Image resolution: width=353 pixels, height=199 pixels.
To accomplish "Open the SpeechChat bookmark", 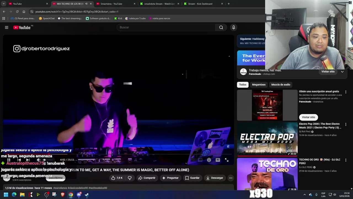I will pos(47,19).
